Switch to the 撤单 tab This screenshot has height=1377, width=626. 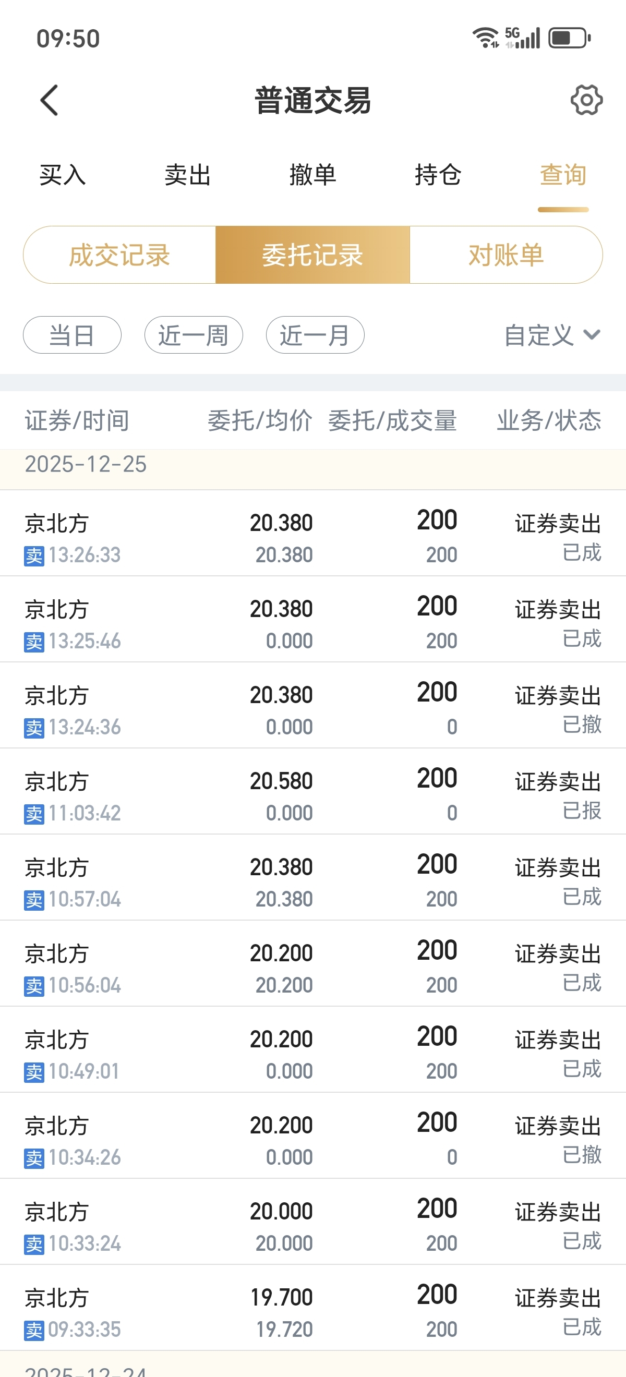312,175
